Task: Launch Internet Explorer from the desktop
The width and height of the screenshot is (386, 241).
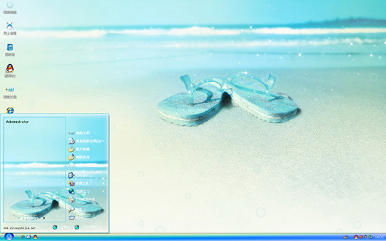Action: 10,110
